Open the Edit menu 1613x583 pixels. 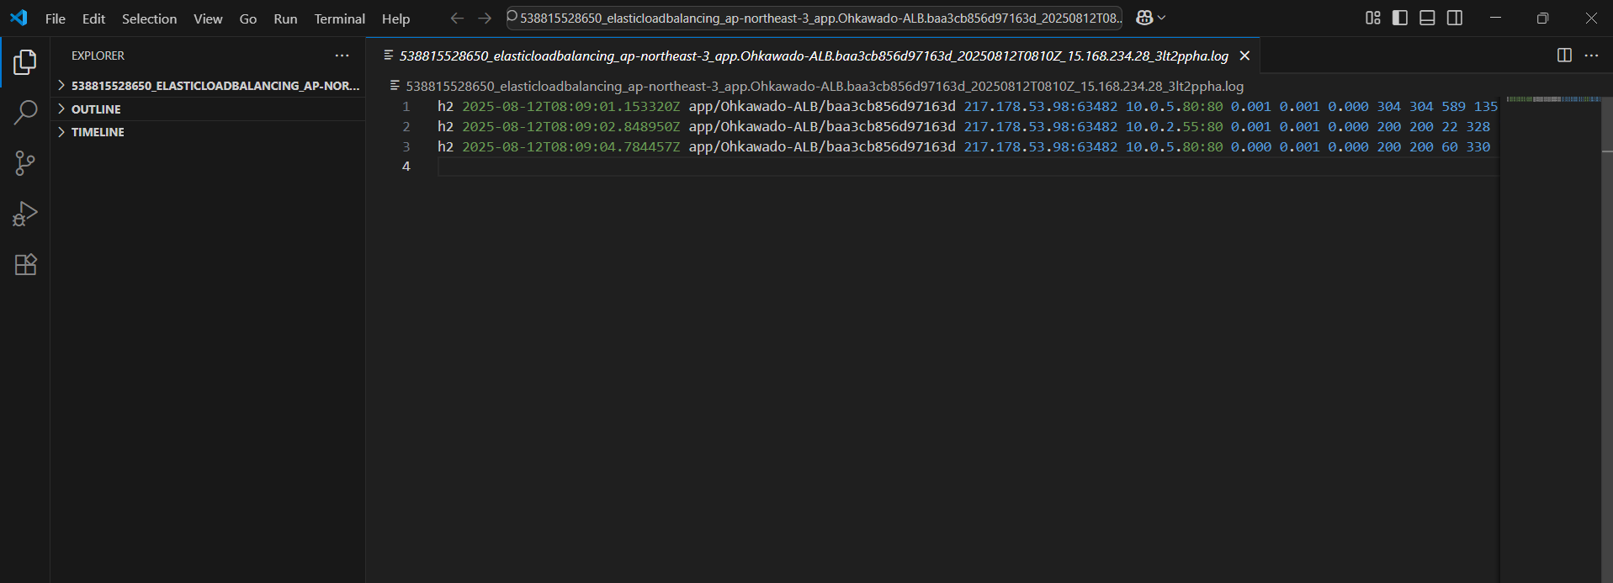(93, 19)
